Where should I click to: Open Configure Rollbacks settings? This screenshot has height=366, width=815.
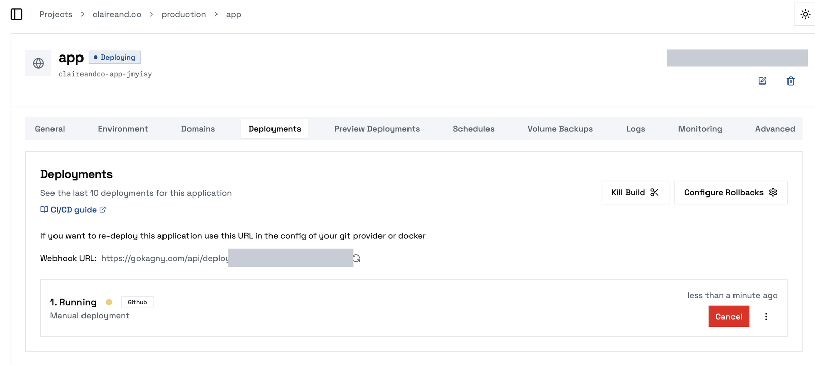click(x=731, y=192)
